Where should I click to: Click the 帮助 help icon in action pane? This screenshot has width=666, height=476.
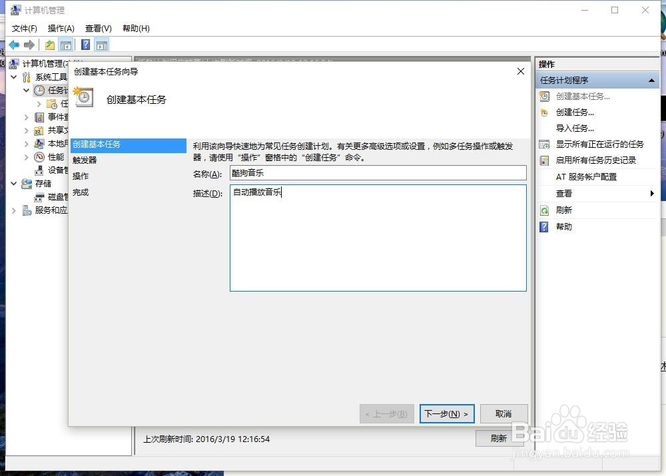coord(544,227)
